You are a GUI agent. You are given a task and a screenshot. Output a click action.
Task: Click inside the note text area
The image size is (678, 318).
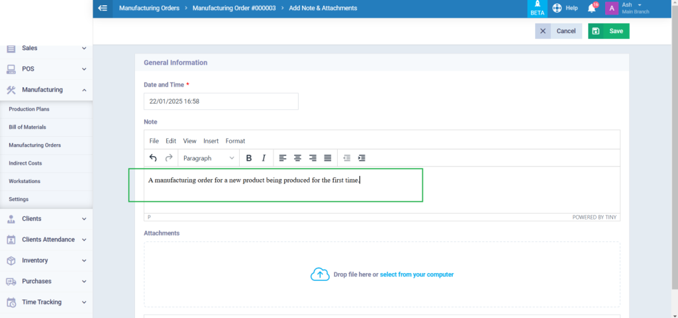[x=382, y=190]
